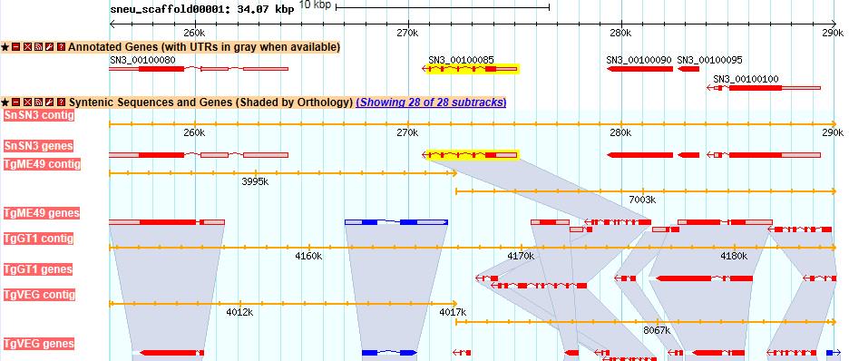Click the 4012k label on the TgVEG contig
Screen dimensions: 849x361
pos(239,312)
